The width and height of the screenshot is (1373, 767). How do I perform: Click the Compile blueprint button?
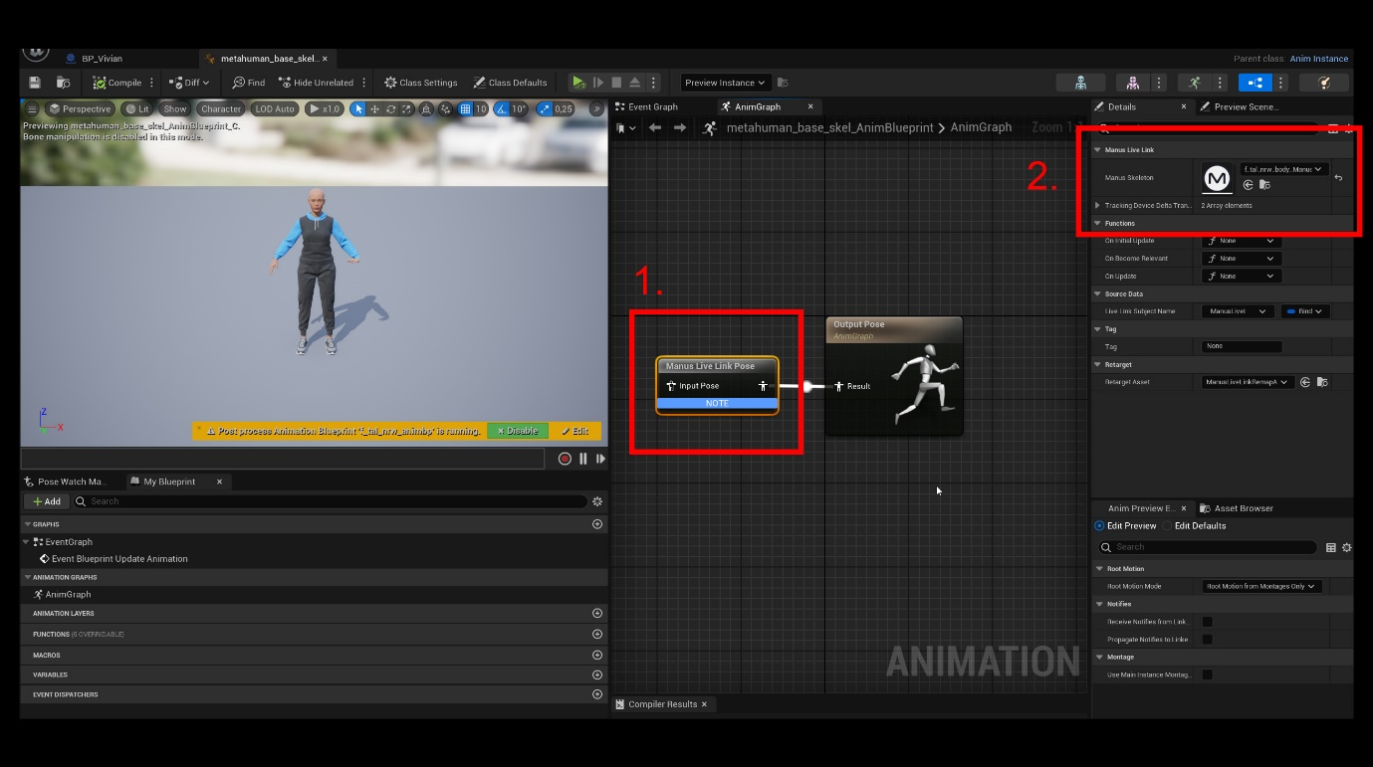coord(116,83)
